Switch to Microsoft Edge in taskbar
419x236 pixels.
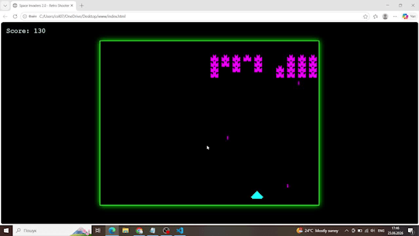click(x=112, y=230)
